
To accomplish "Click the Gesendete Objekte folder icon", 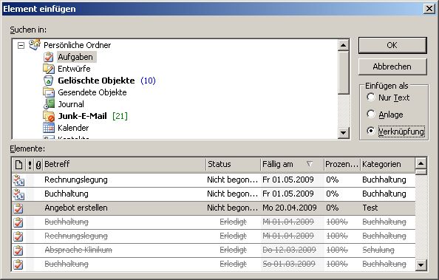I will (49, 92).
